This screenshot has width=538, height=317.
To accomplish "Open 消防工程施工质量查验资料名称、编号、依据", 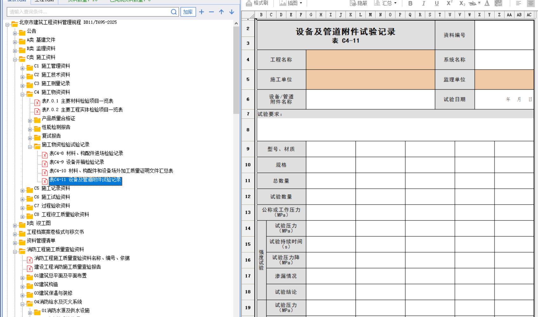I will [82, 258].
